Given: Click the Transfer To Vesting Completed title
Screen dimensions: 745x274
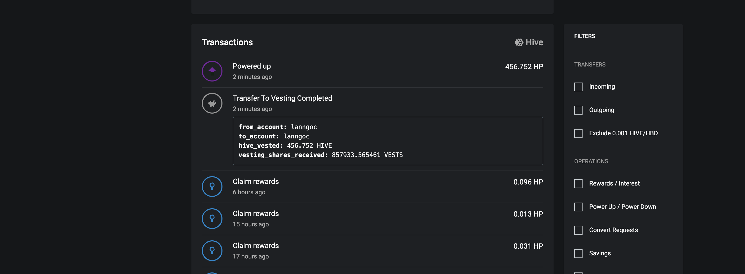Looking at the screenshot, I should pos(282,98).
